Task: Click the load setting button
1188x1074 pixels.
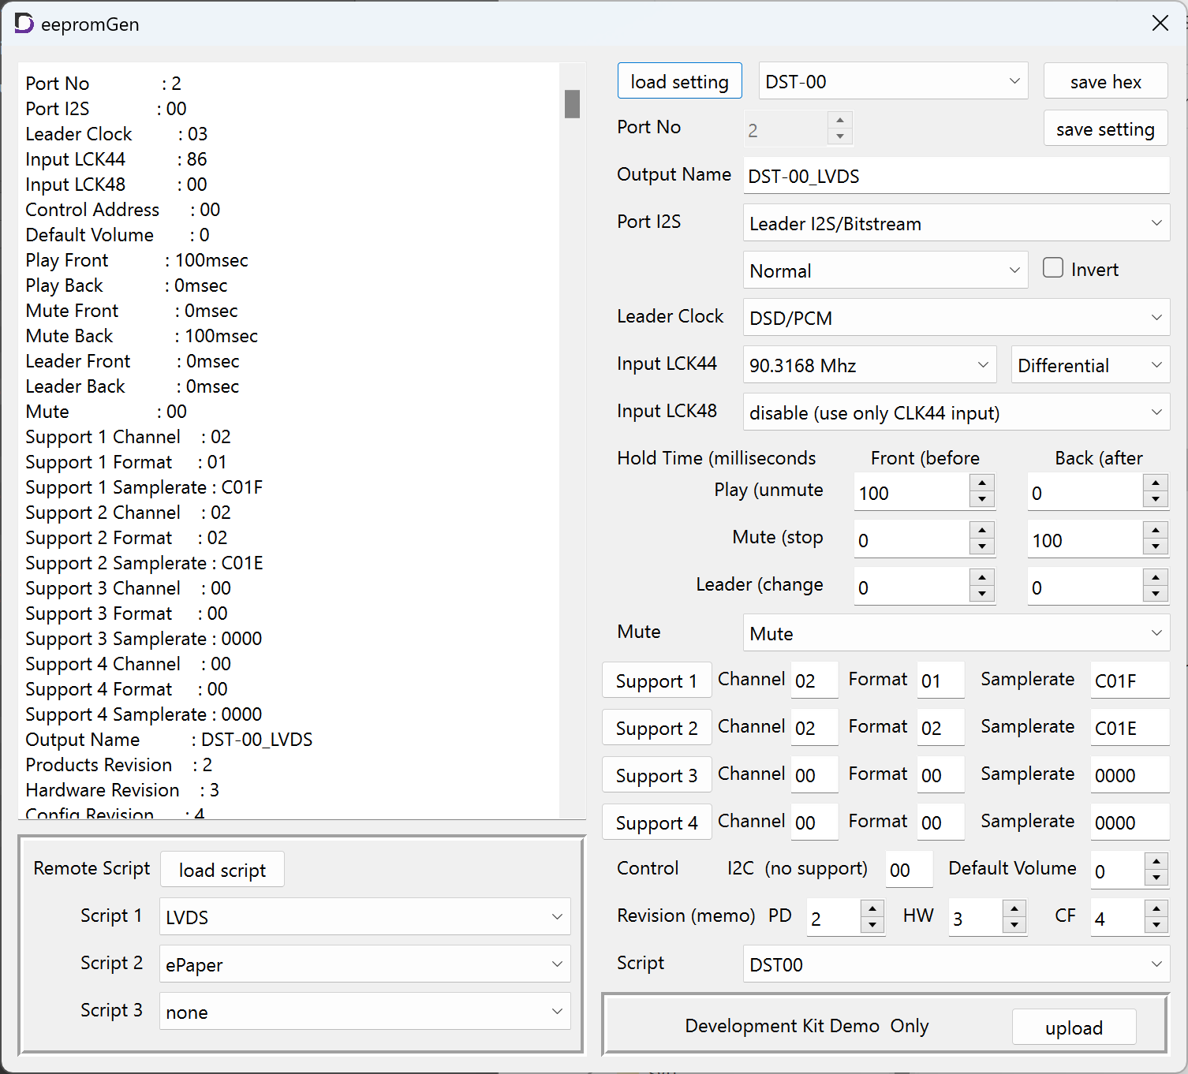Action: (679, 81)
